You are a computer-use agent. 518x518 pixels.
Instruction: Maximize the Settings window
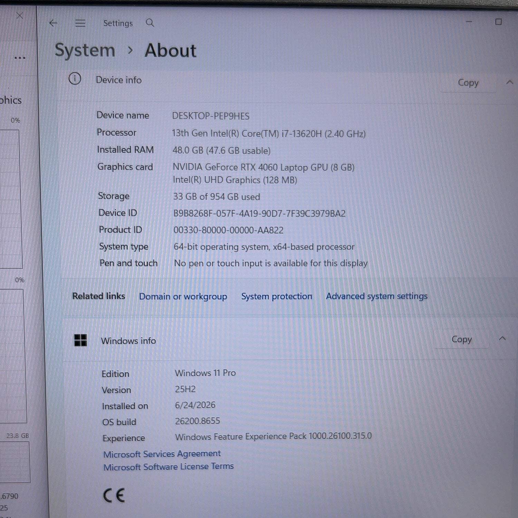[x=498, y=22]
